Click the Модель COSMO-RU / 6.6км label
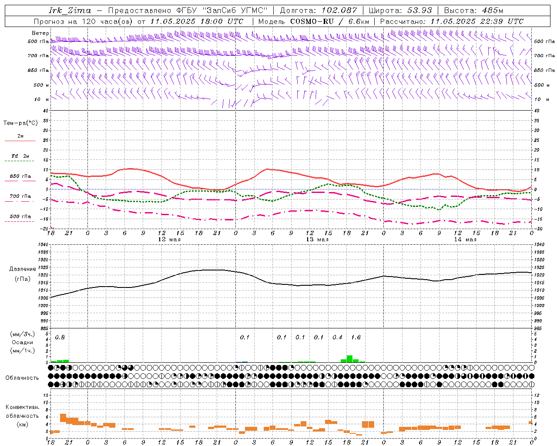Viewport: 557px width, 446px height. [x=314, y=21]
